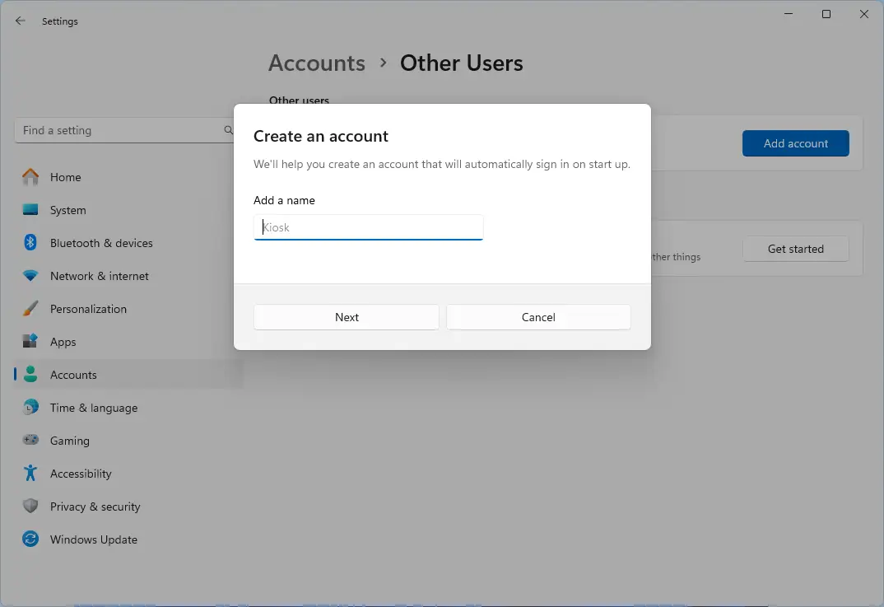Open Gaming settings
This screenshot has height=607, width=884.
pos(129,440)
